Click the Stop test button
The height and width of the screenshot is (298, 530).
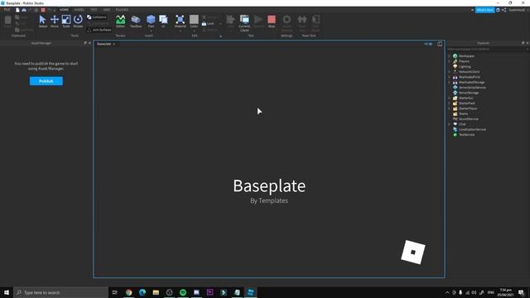[x=272, y=22]
